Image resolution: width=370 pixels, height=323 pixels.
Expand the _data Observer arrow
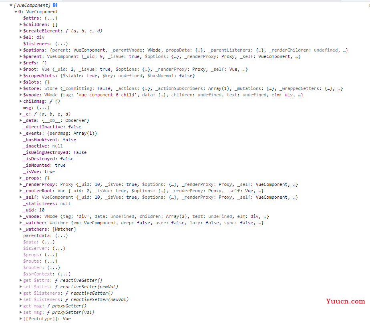coord(20,120)
